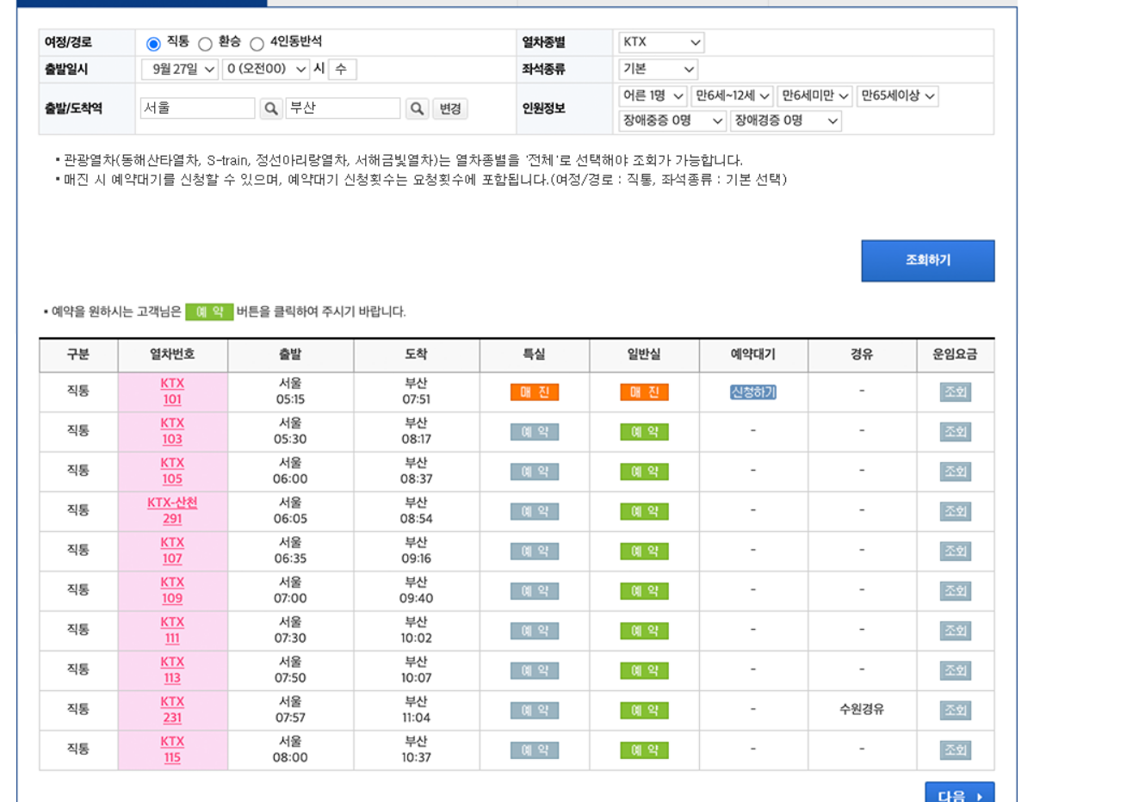1139x802 pixels.
Task: Reserve 일반실 seat on KTX 115
Action: (644, 750)
